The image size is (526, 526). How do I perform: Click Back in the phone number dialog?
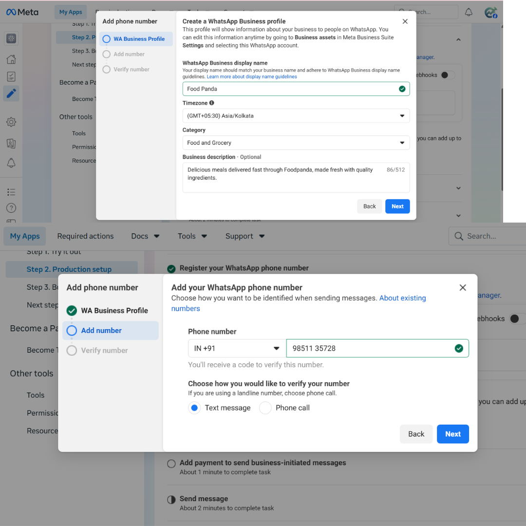[x=416, y=434]
